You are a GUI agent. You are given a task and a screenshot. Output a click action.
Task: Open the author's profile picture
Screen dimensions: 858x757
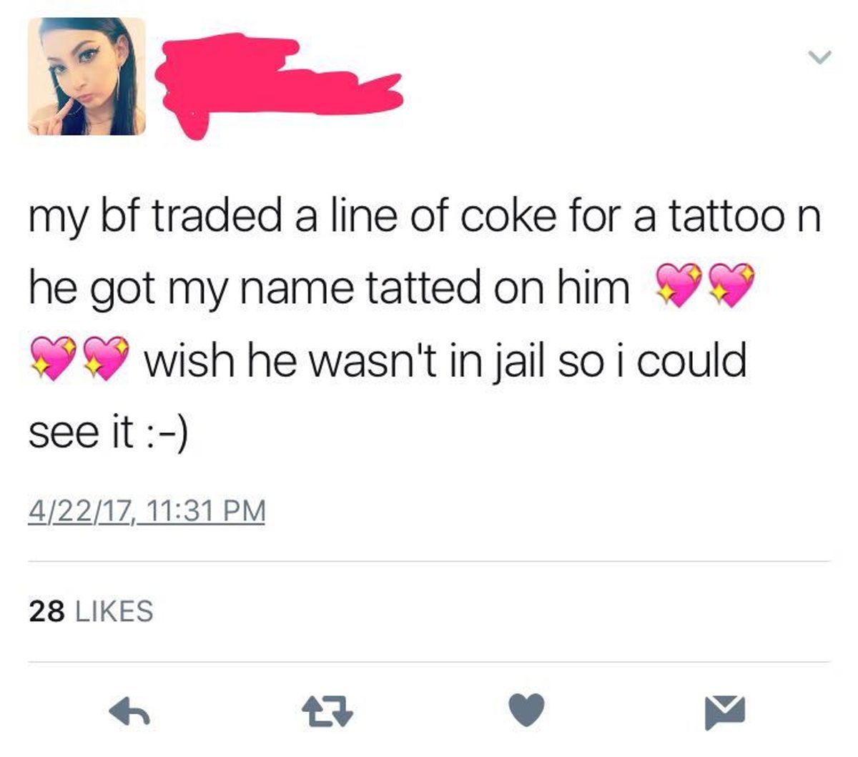coord(87,76)
